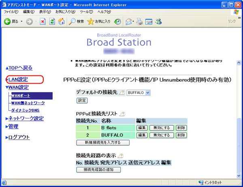Click the status bar page icon
243x187 pixels.
(4, 183)
